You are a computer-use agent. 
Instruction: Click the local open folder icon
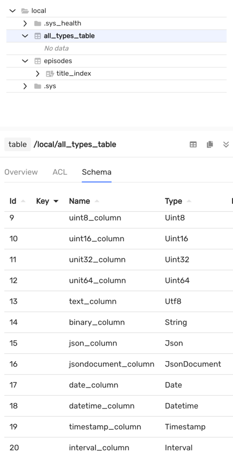tap(25, 11)
